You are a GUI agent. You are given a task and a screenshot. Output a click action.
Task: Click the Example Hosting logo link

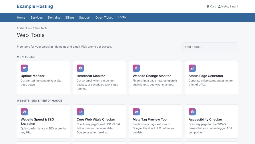coord(35,6)
